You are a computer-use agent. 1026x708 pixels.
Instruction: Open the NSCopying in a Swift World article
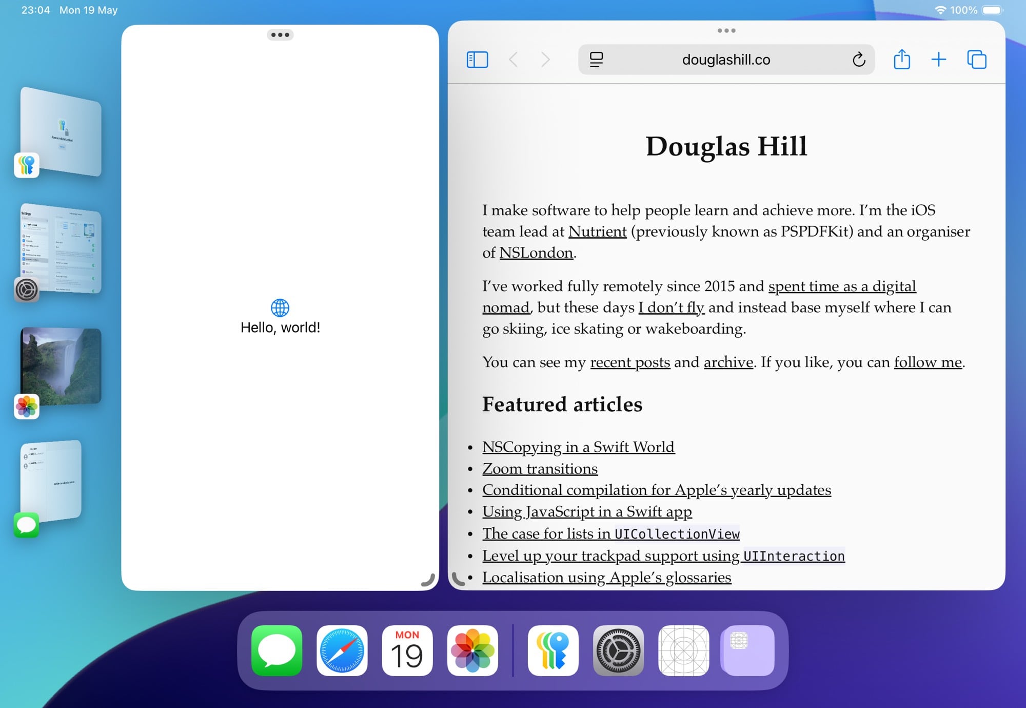coord(578,447)
